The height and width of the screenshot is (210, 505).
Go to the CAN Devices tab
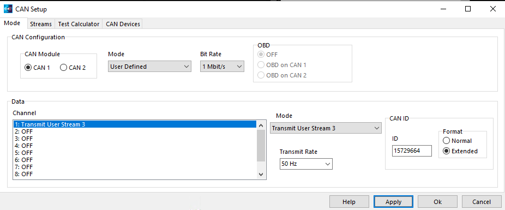click(123, 24)
